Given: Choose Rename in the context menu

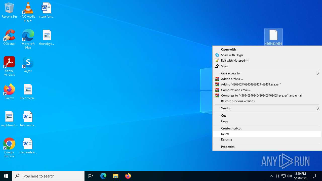Looking at the screenshot, I should point(267,140).
